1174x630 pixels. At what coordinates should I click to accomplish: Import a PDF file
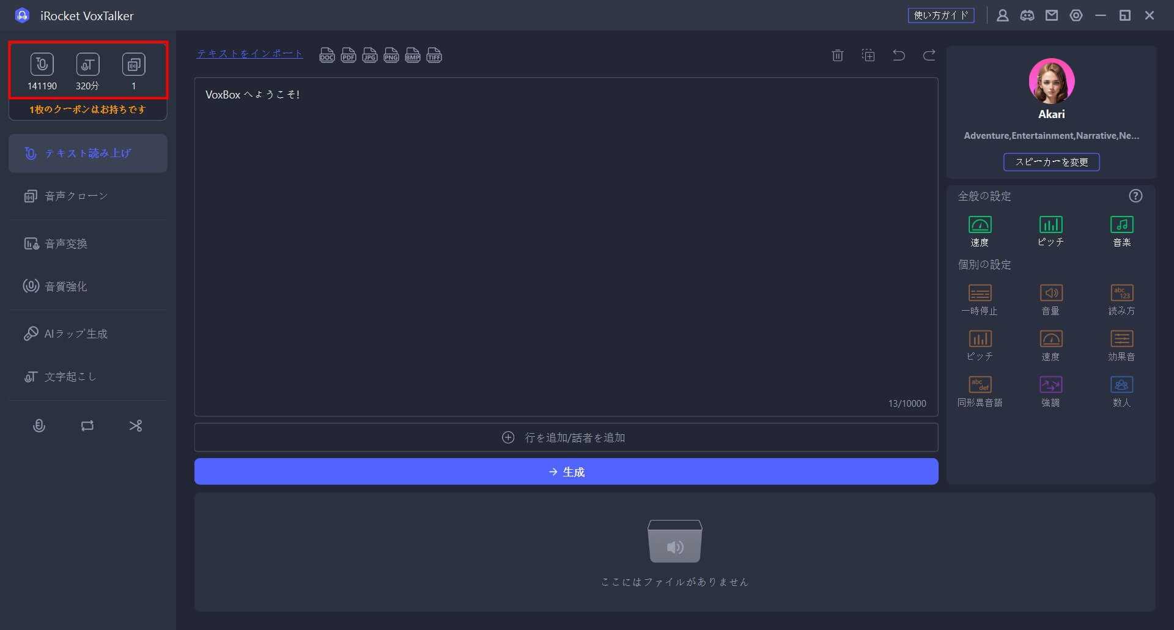click(x=349, y=56)
